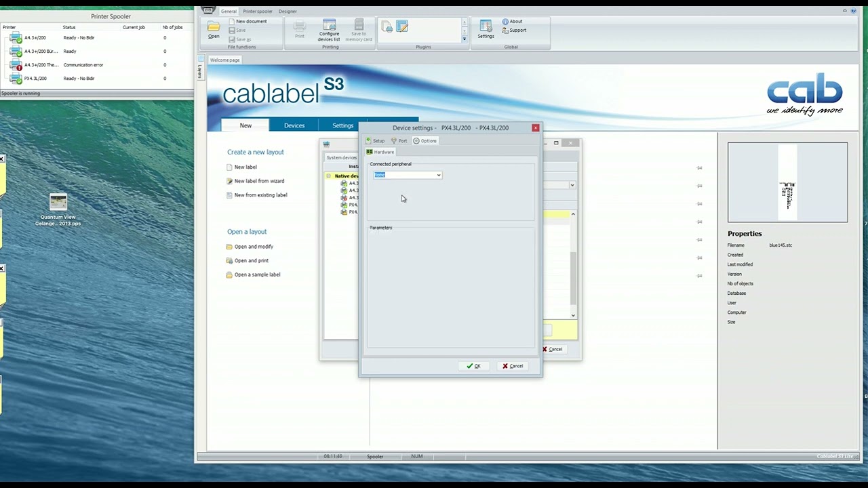868x488 pixels.
Task: Launch the printer documents plugin icon
Action: click(x=387, y=27)
